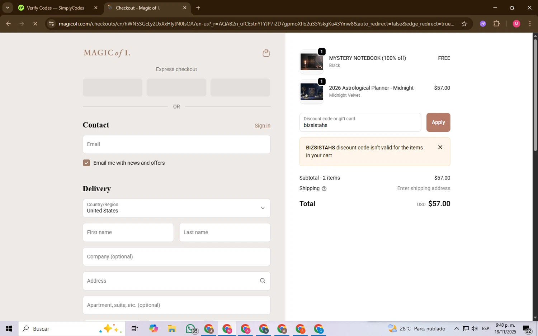Expand the Country/Region dropdown

tap(176, 208)
